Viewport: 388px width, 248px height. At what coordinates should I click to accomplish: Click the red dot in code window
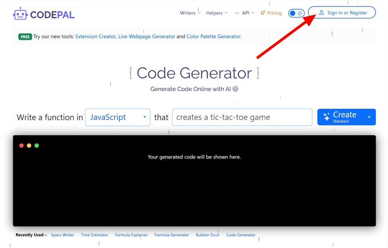[22, 146]
